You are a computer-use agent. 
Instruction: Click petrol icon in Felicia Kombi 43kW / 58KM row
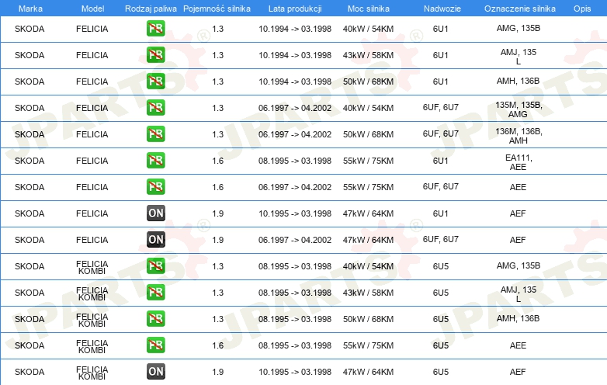pos(155,292)
